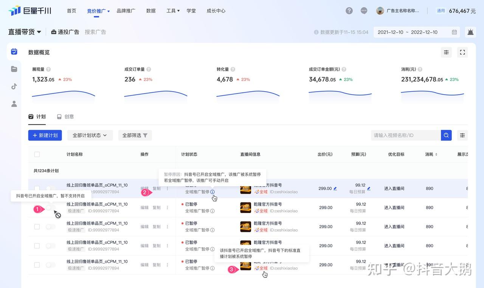Open the 工具 dropdown menu

(173, 11)
